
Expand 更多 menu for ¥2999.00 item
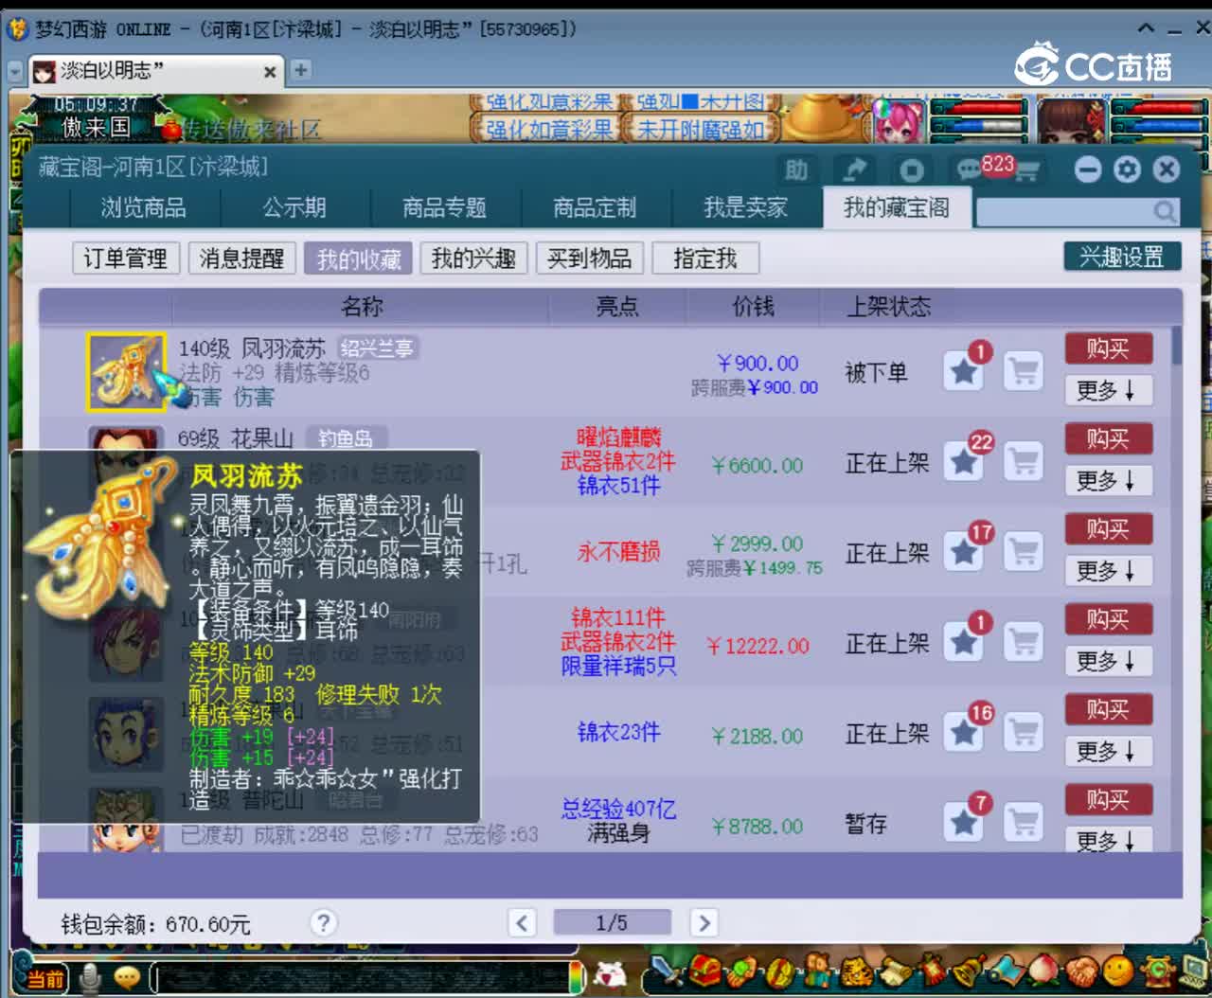1108,571
